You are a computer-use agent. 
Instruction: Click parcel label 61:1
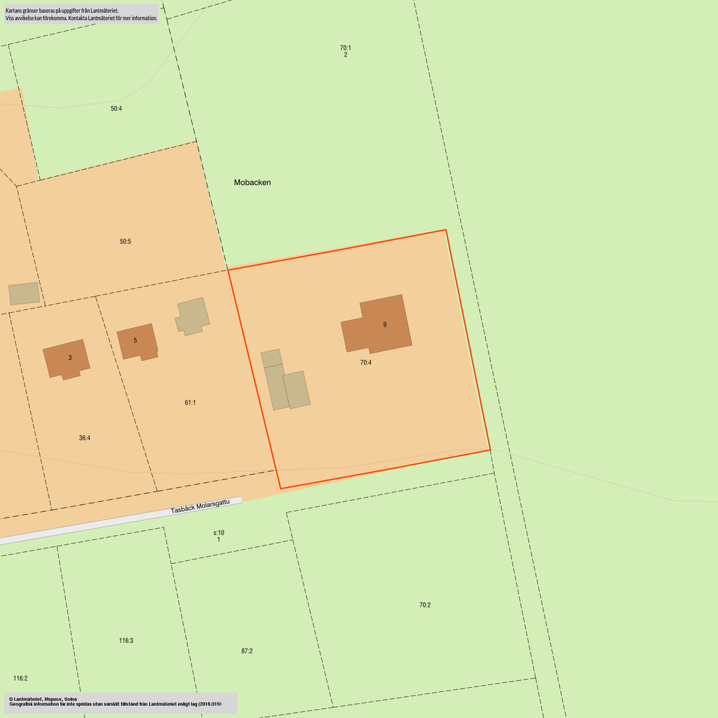pos(190,403)
